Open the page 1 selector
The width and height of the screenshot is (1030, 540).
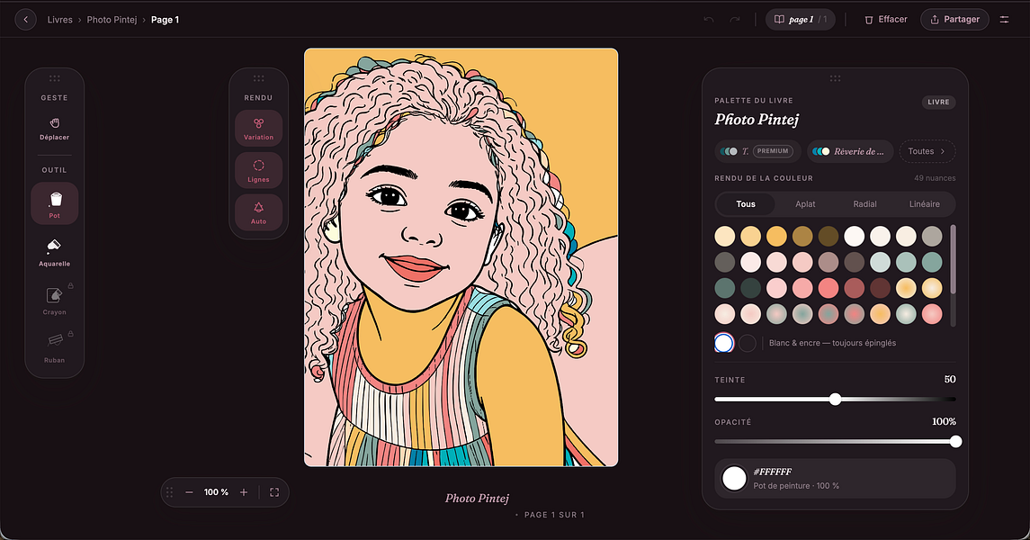pos(800,20)
